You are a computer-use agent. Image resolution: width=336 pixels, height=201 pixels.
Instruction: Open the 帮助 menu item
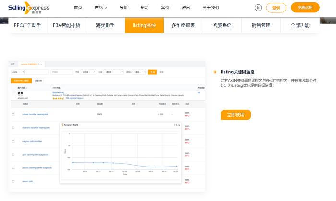pos(144,8)
